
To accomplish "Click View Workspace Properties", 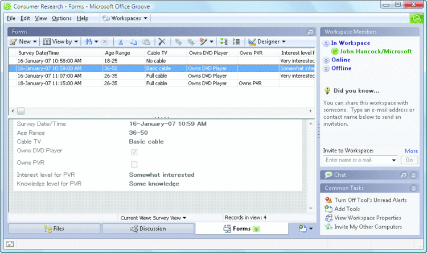I will tap(368, 218).
